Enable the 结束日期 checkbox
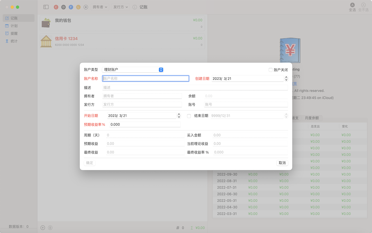This screenshot has height=233, width=372. point(189,116)
